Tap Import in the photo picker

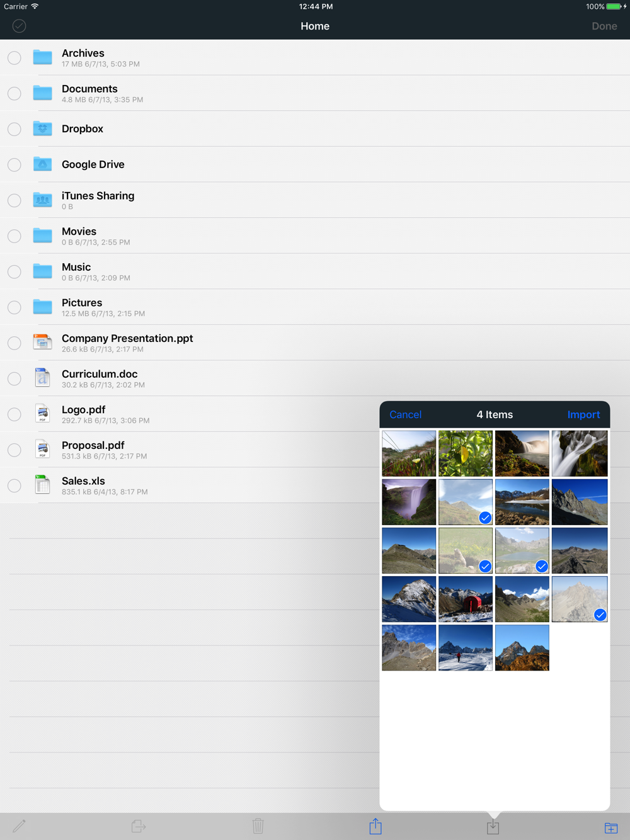[x=583, y=414]
